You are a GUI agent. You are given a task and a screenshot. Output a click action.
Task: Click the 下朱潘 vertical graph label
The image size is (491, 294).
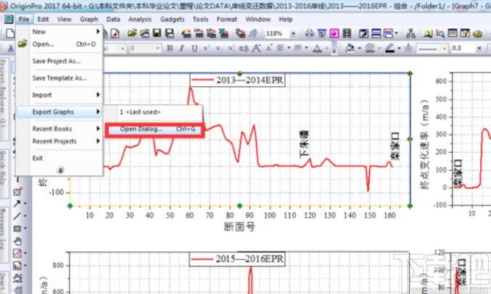click(304, 144)
